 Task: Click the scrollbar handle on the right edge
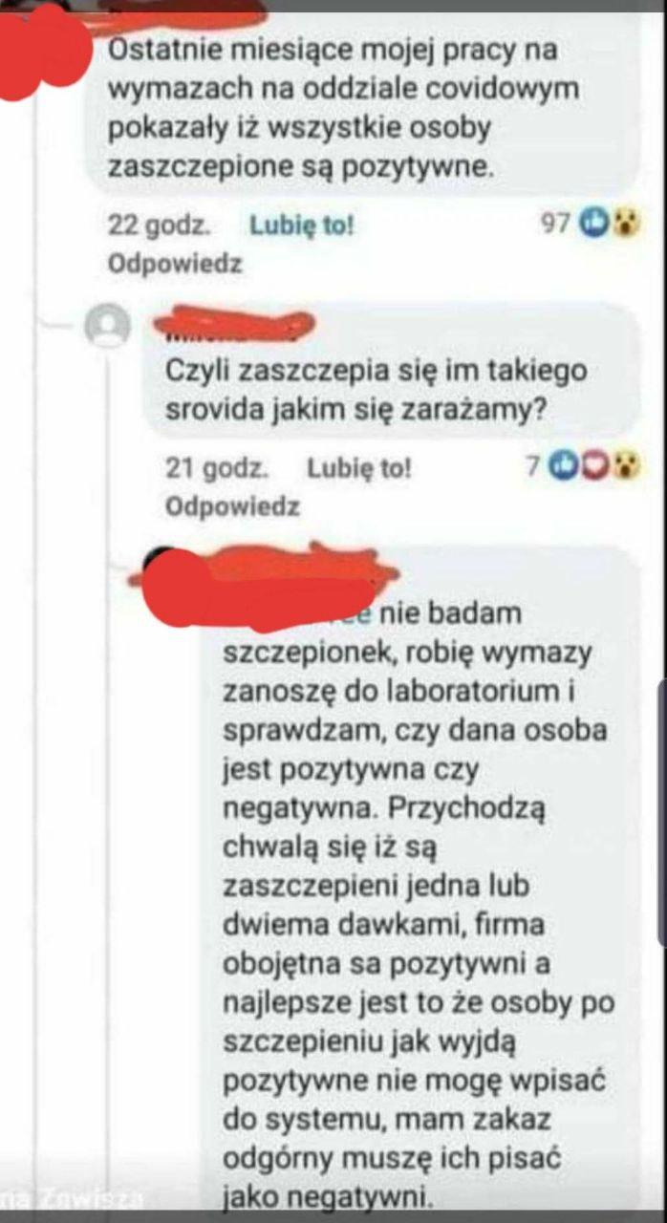coord(661,811)
